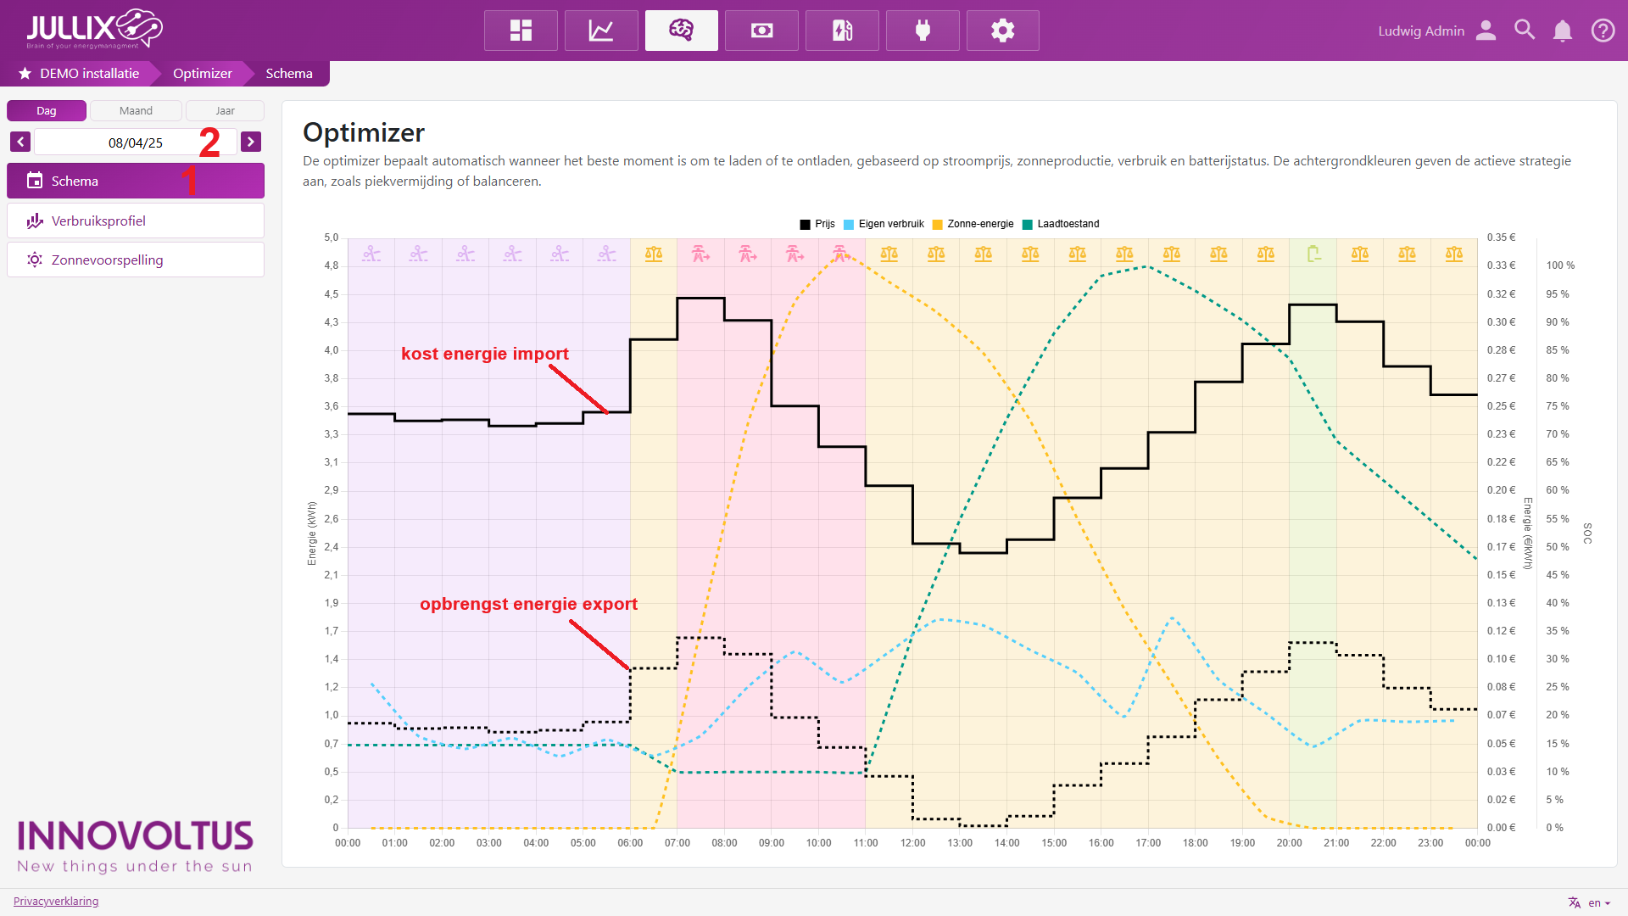The width and height of the screenshot is (1628, 916).
Task: Open the Privacyverklaring link
Action: tap(56, 901)
